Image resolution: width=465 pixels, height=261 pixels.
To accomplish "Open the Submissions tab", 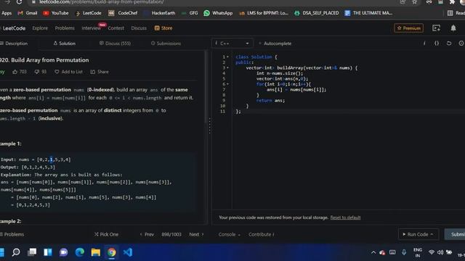I will coord(166,43).
